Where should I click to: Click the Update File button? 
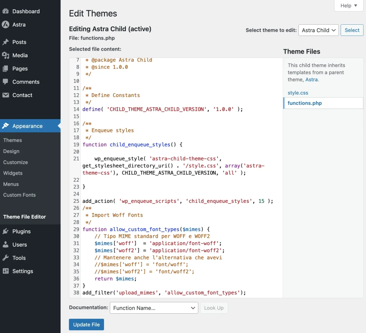(86, 324)
